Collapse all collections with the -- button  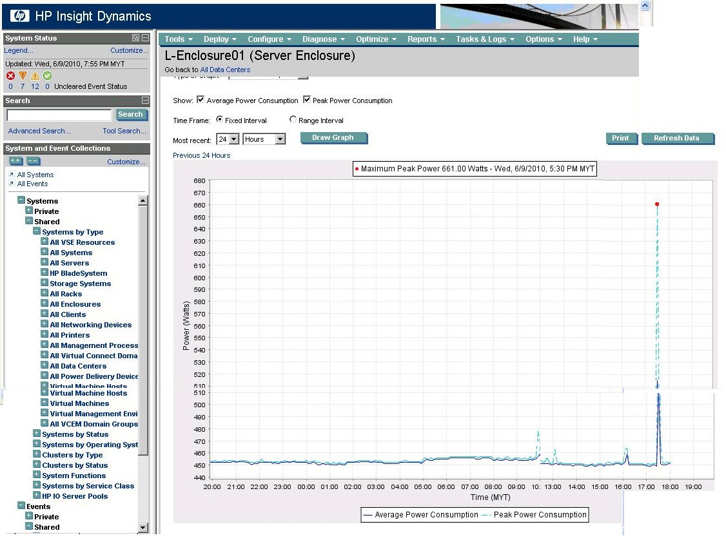34,161
